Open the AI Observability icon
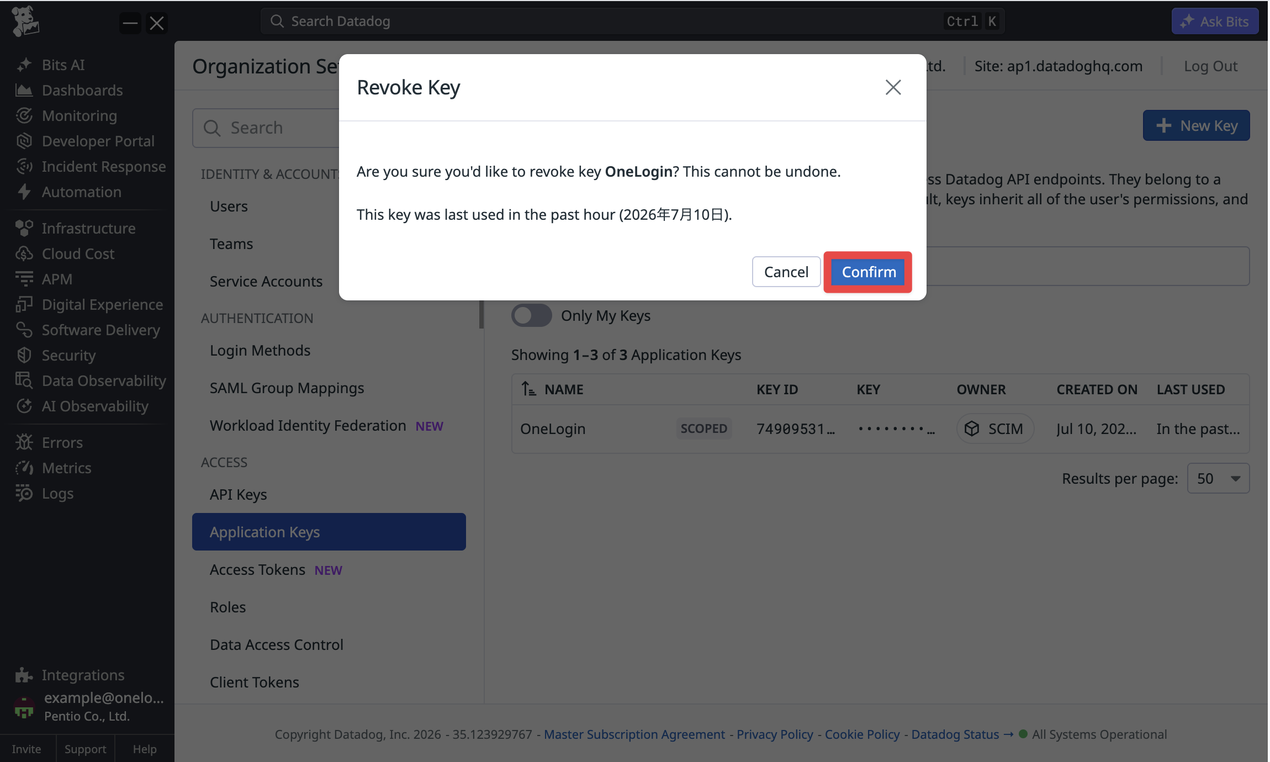 click(x=24, y=406)
